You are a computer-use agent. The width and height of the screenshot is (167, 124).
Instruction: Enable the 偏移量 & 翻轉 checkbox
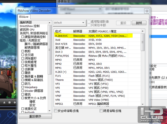(23, 76)
